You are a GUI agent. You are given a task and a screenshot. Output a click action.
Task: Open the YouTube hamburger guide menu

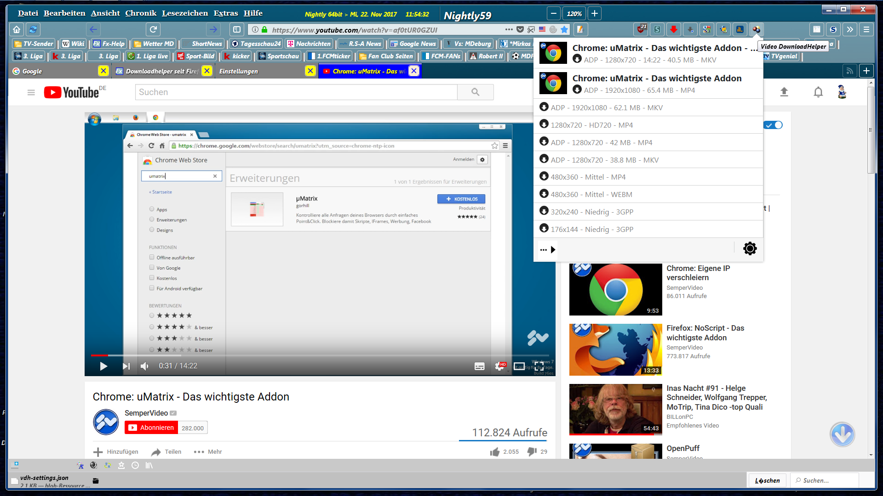coord(31,92)
